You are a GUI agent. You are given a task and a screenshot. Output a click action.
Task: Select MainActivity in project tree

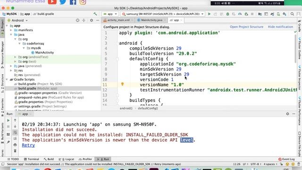[x=42, y=52]
